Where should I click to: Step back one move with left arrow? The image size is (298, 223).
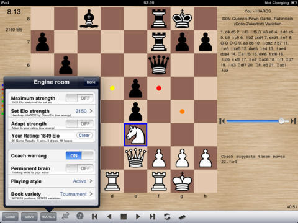click(x=109, y=216)
